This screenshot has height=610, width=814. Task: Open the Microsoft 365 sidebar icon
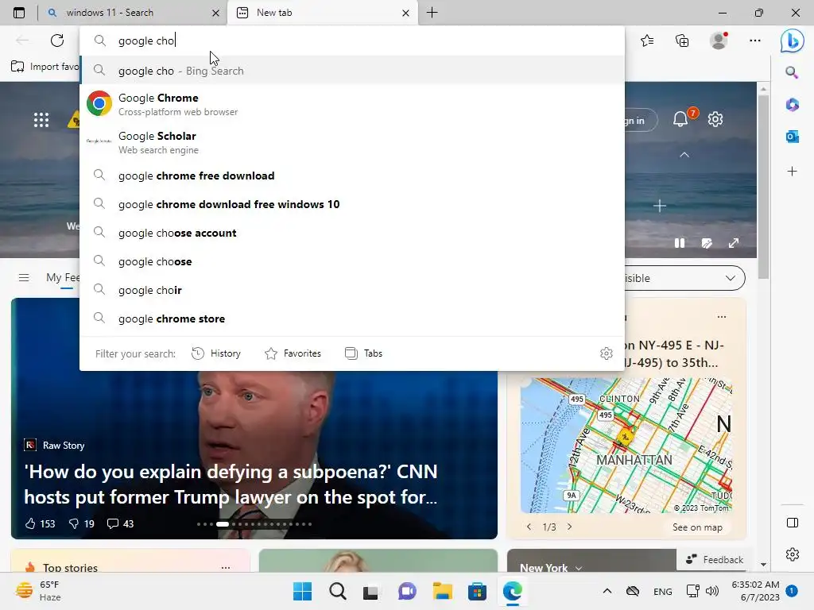(x=792, y=105)
